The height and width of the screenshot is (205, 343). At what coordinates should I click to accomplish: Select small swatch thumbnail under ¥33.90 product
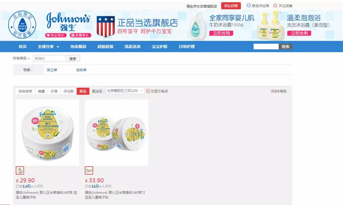pos(89,170)
